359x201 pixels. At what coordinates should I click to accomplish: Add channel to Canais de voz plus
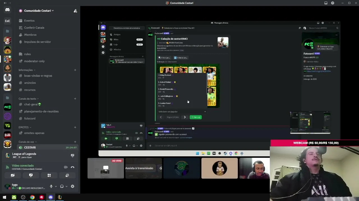coord(75,142)
